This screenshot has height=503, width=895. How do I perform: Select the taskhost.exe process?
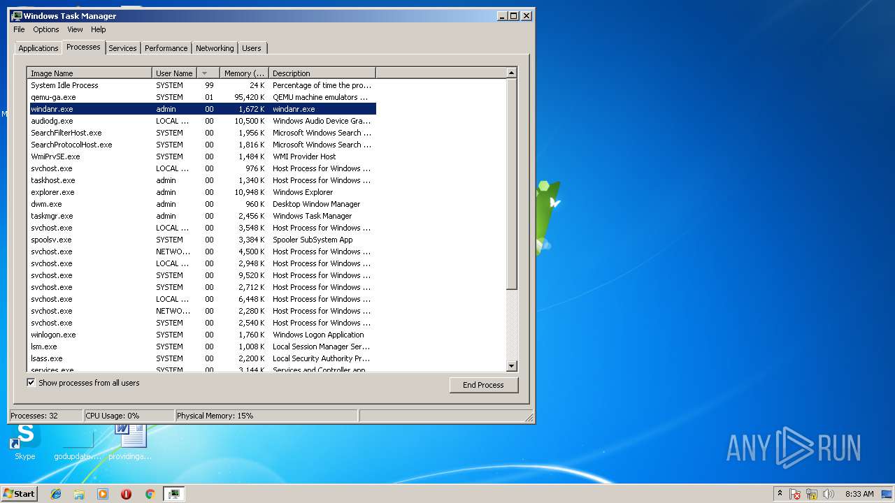[203, 180]
